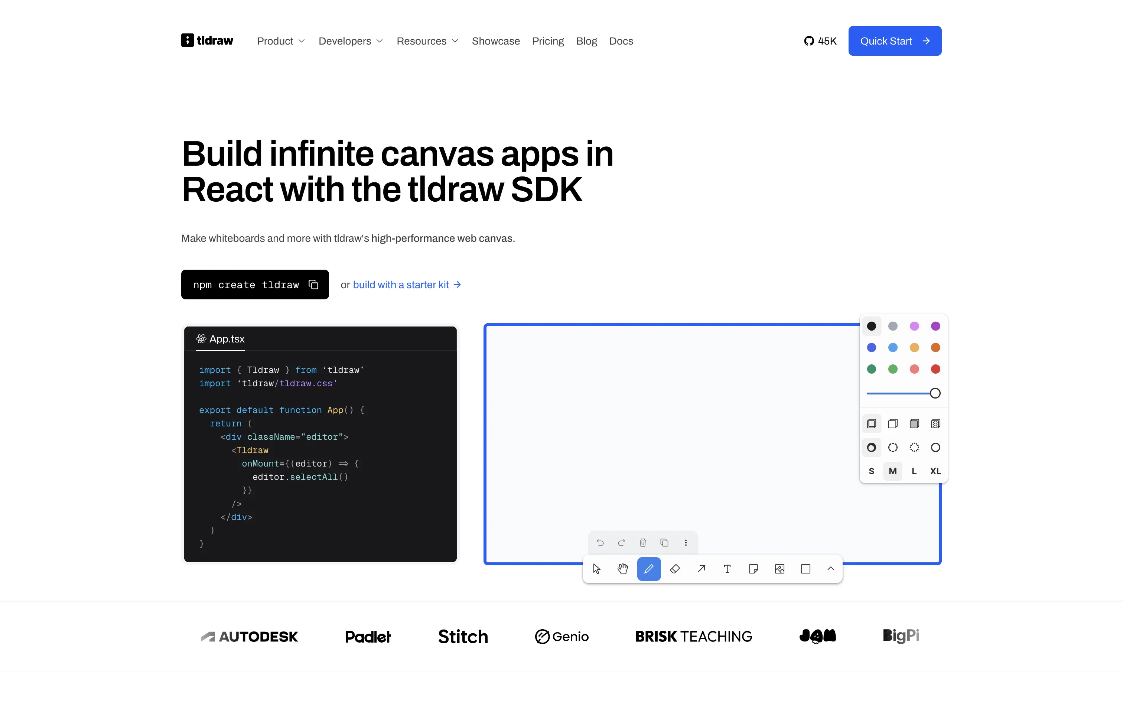Click the Quick Start button
Image resolution: width=1123 pixels, height=702 pixels.
click(x=895, y=41)
